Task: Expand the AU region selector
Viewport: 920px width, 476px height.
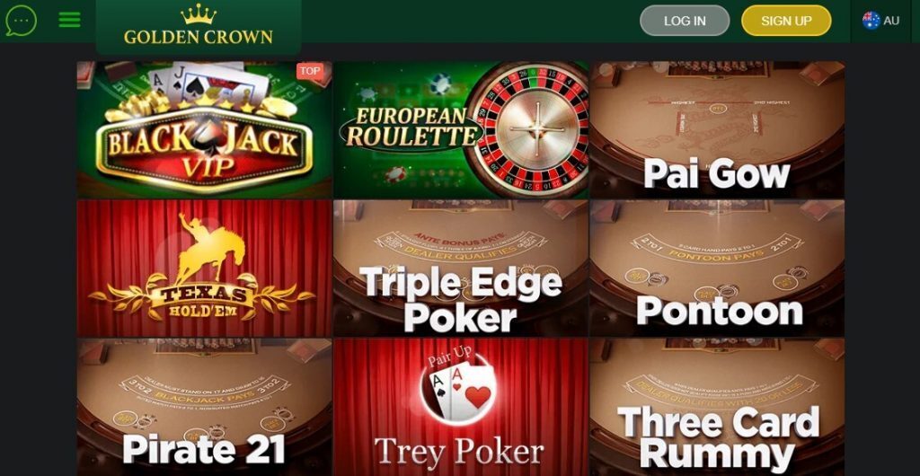Action: (x=880, y=21)
